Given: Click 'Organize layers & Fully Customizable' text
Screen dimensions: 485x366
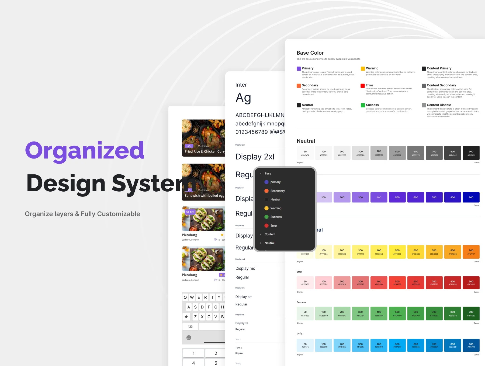Looking at the screenshot, I should (82, 214).
